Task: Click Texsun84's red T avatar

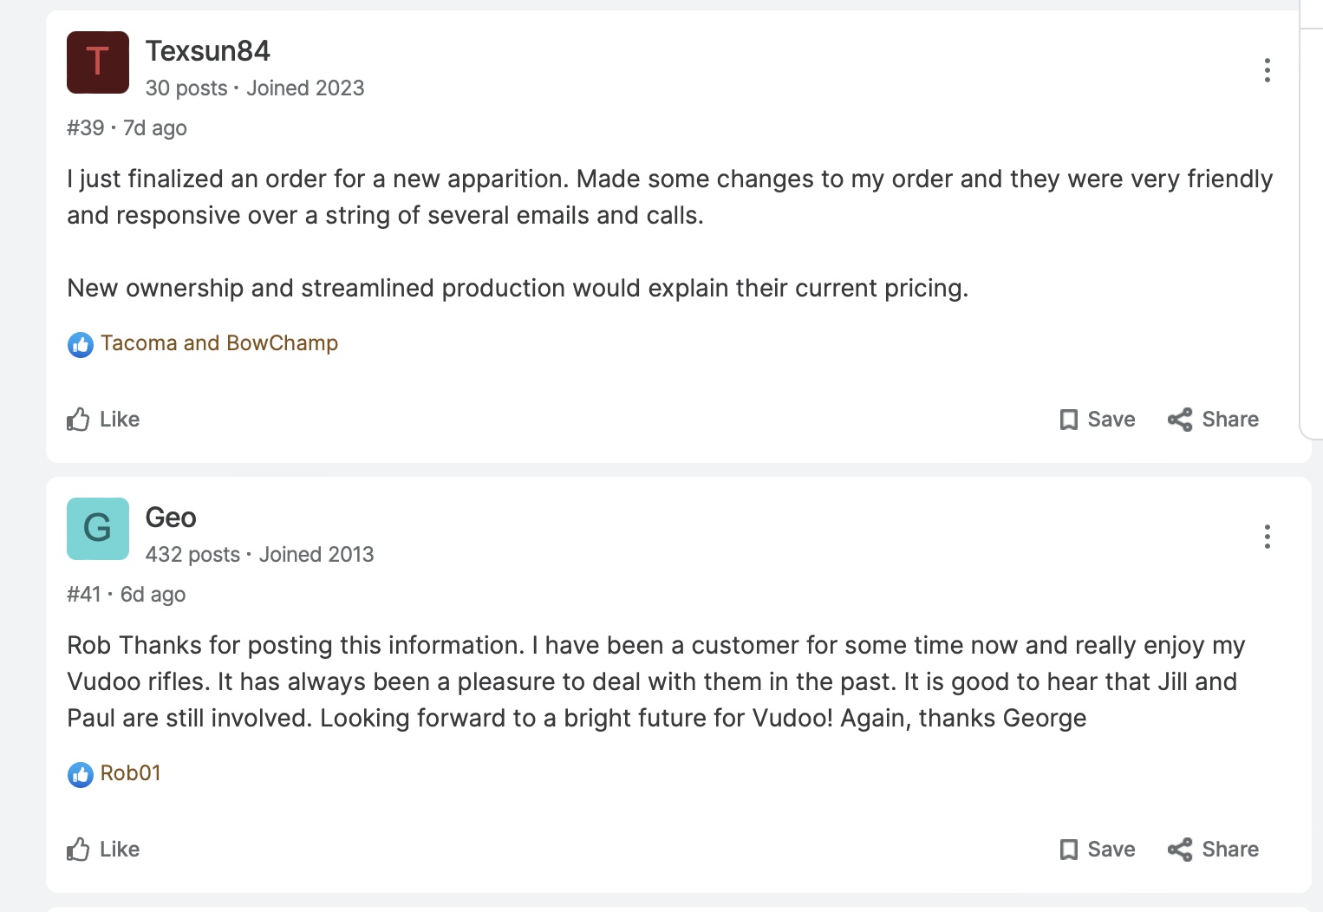Action: coord(98,62)
